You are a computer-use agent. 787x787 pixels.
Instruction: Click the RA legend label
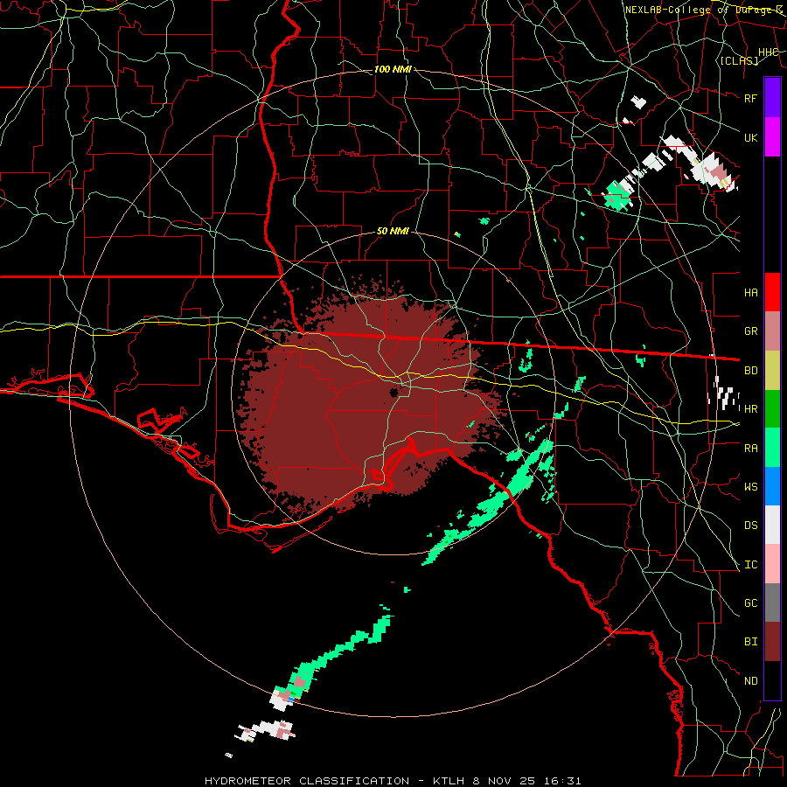coord(751,449)
